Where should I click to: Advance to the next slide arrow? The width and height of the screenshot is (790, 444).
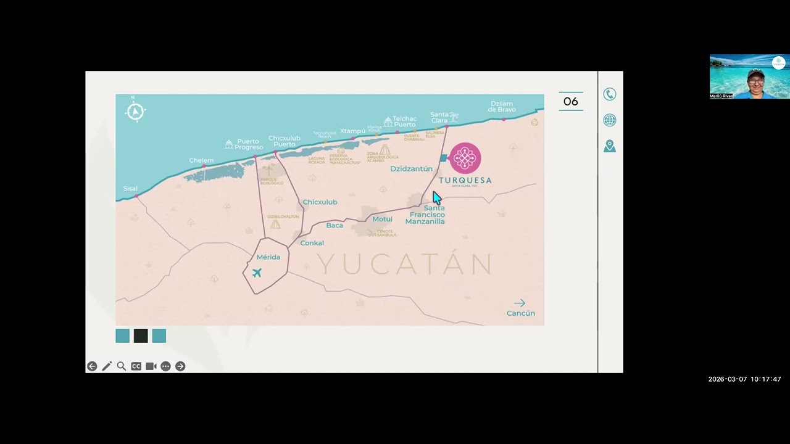pyautogui.click(x=180, y=366)
